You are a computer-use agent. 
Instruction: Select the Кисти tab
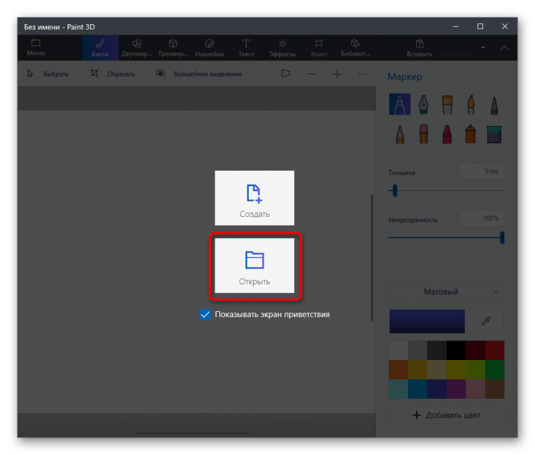coord(100,48)
